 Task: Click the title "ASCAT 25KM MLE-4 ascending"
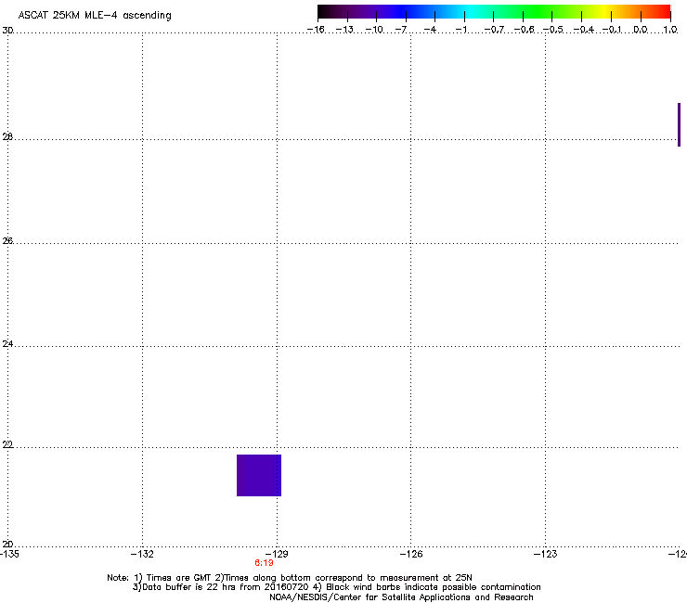point(95,16)
